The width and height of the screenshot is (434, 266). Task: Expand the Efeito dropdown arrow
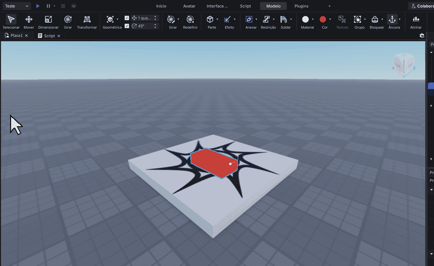click(235, 19)
